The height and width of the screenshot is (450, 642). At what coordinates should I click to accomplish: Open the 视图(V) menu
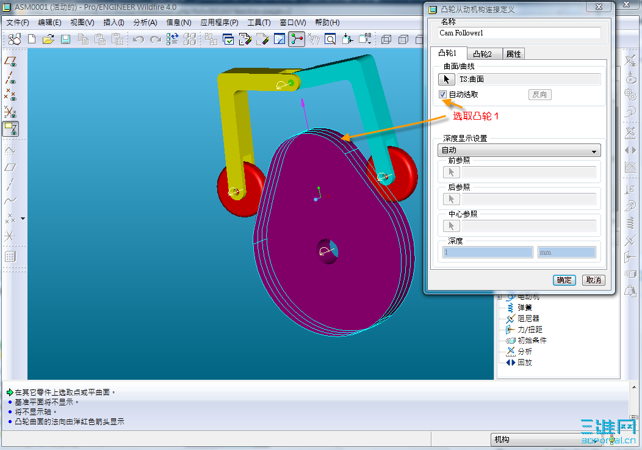[x=82, y=23]
